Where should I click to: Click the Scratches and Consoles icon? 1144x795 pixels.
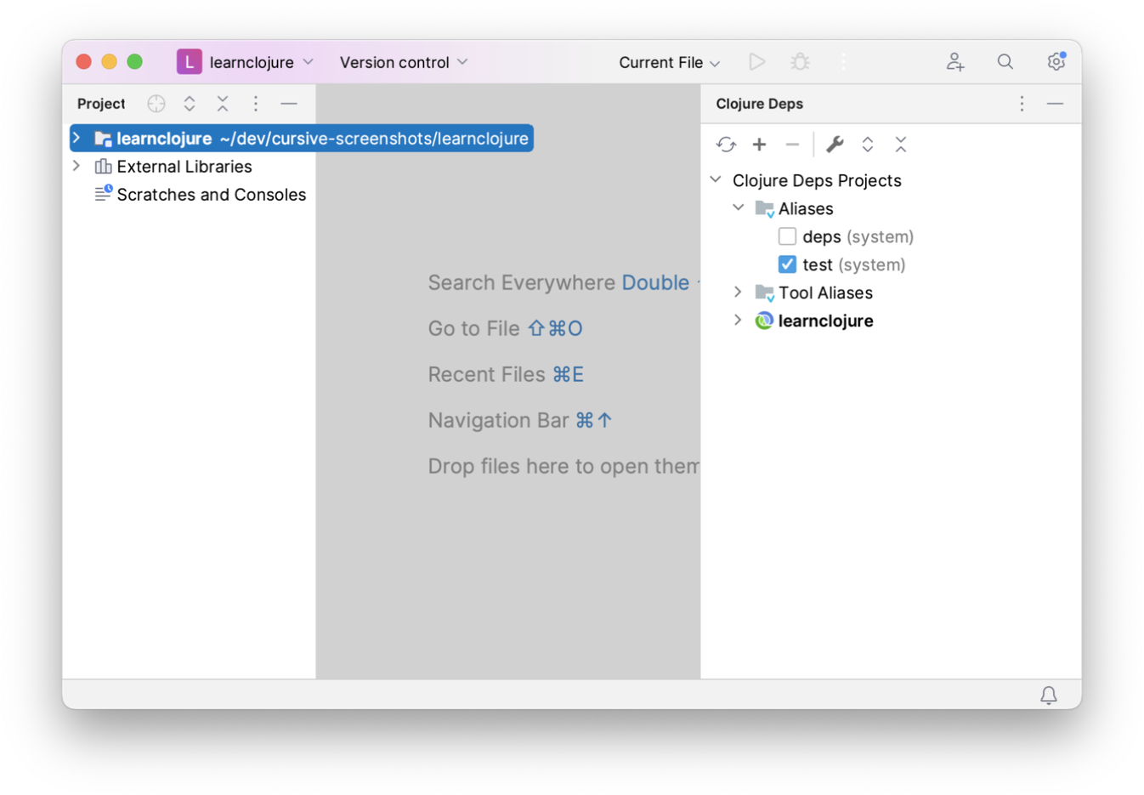pos(103,194)
